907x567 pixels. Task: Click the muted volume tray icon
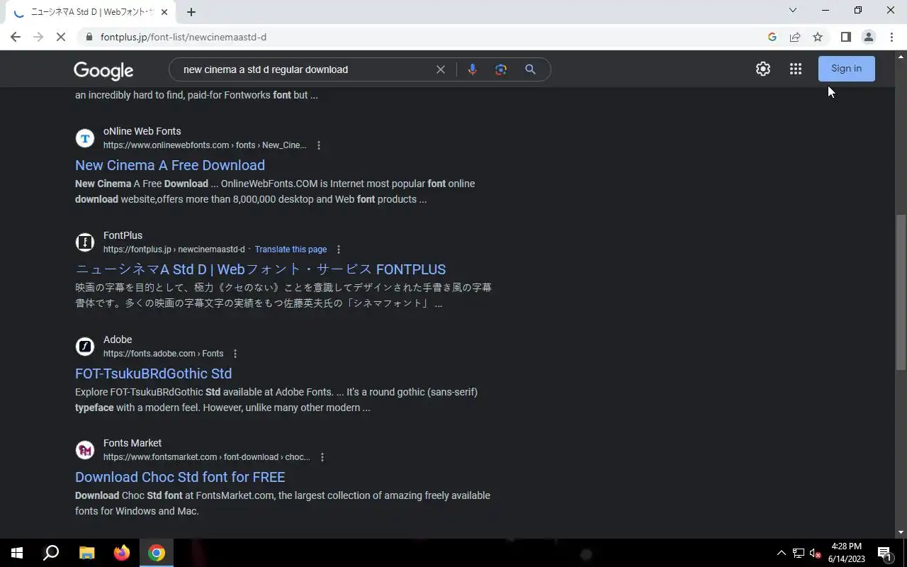(x=816, y=553)
